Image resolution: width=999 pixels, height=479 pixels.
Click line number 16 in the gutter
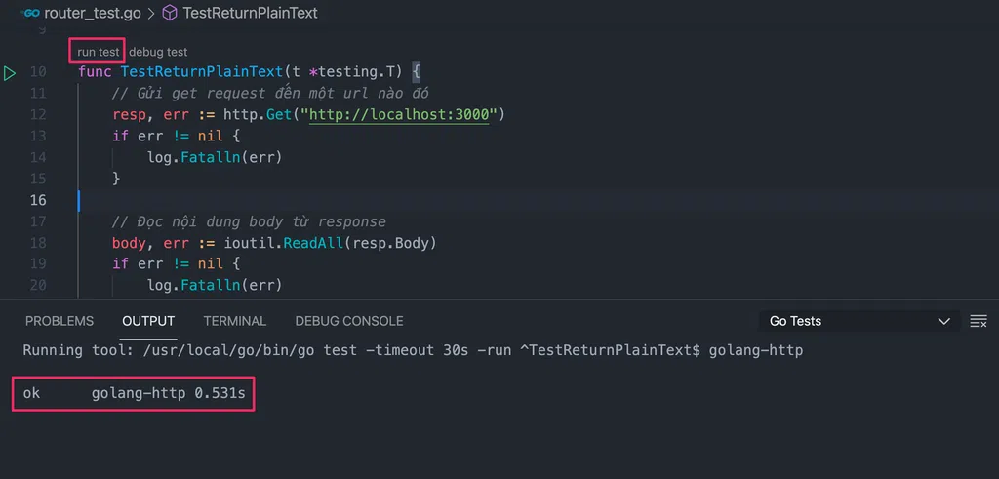tap(38, 200)
